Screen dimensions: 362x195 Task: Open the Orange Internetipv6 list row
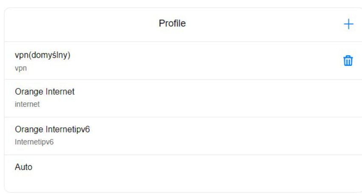click(170, 136)
